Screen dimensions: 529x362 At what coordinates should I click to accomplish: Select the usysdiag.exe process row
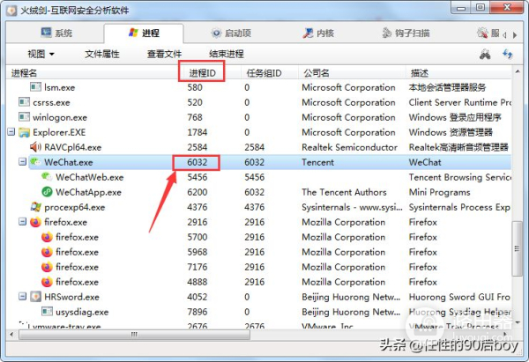[x=258, y=312]
